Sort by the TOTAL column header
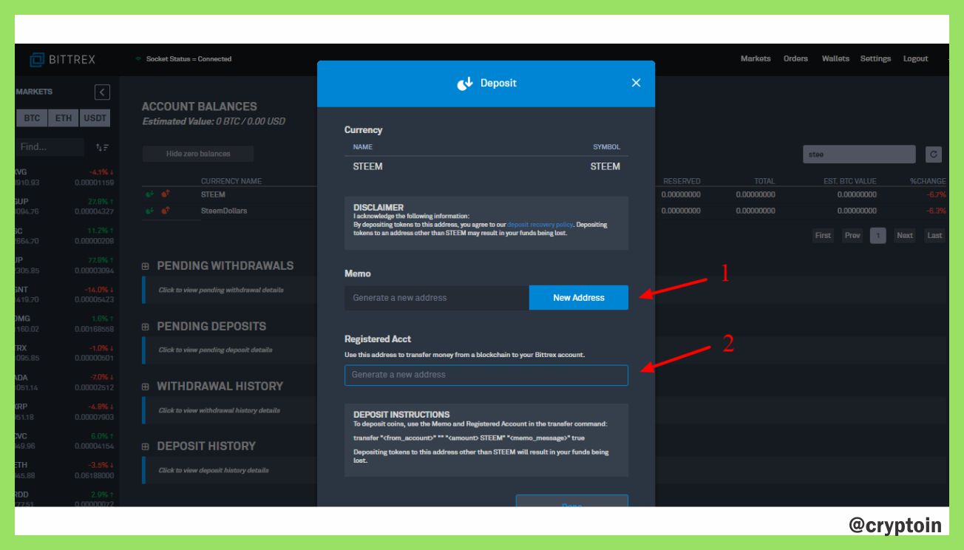Viewport: 964px width, 550px height. click(764, 181)
